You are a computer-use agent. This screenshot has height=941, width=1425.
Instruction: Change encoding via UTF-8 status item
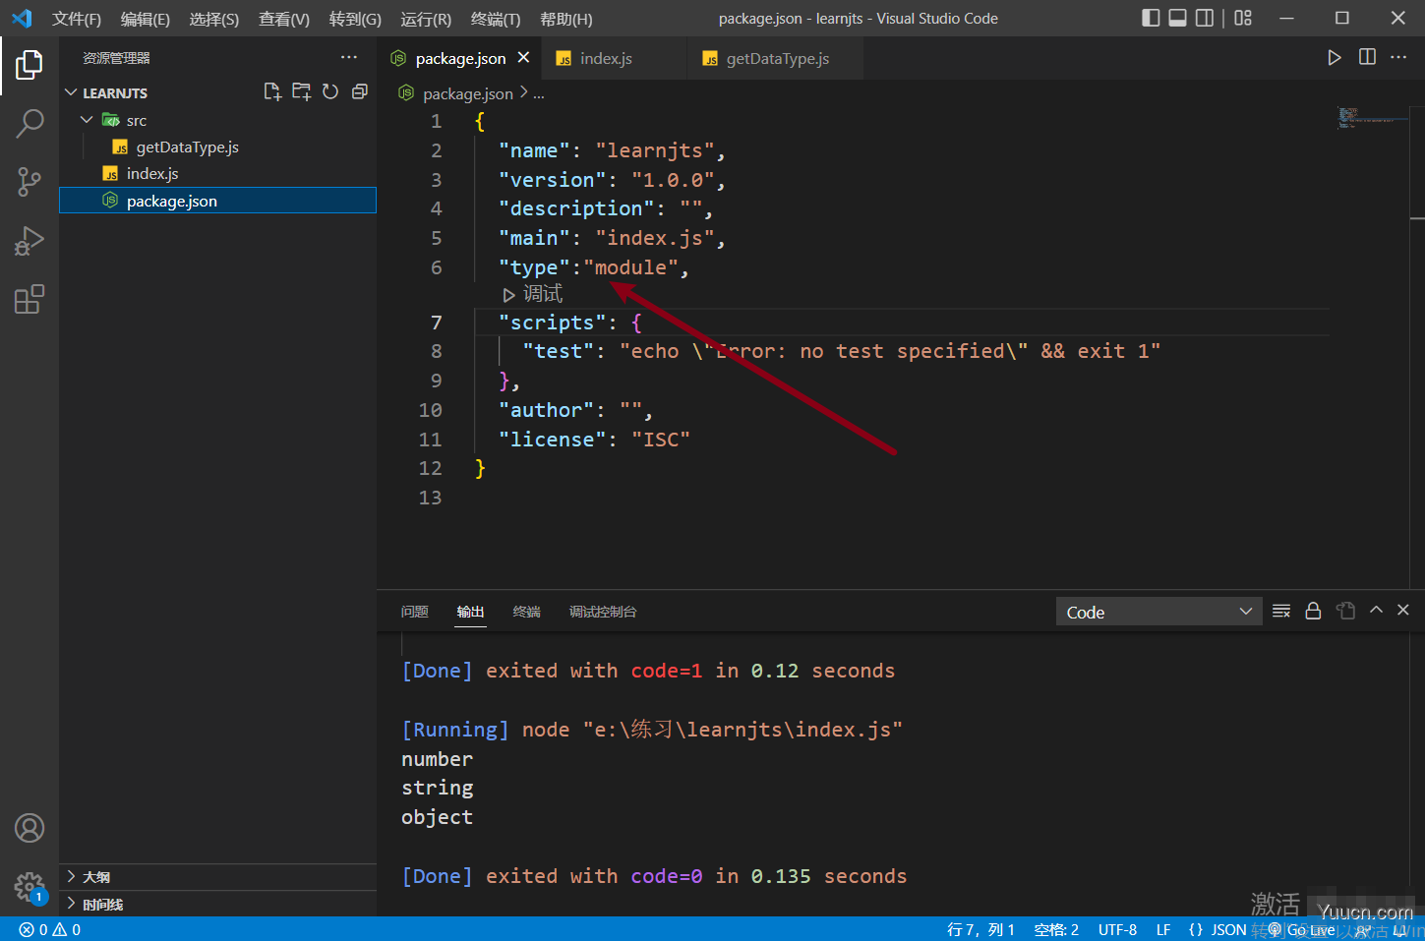1117,929
